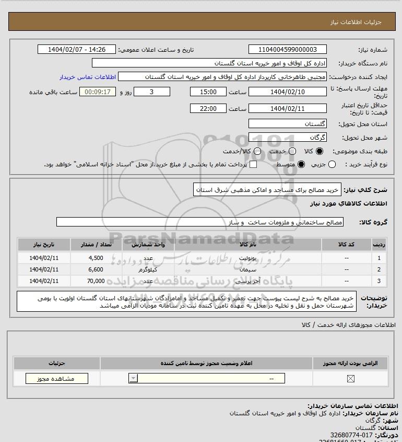Click the جزئیات column header
The height and width of the screenshot is (442, 402).
coord(57,363)
